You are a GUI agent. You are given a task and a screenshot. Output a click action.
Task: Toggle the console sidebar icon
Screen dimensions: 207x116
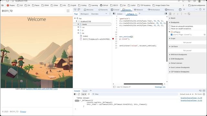[x=75, y=94]
